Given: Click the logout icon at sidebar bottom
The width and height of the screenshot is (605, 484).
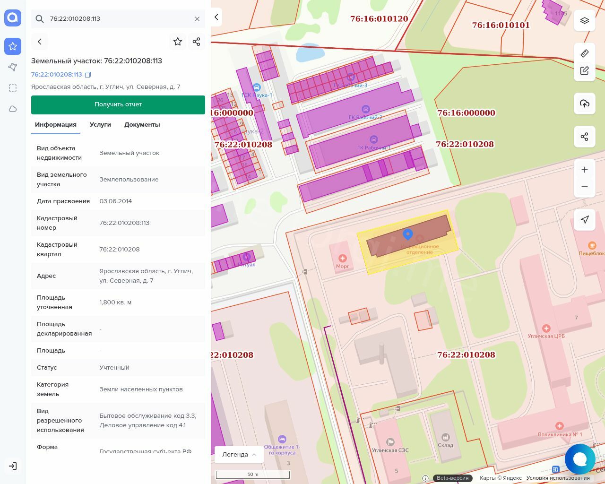Looking at the screenshot, I should 13,466.
